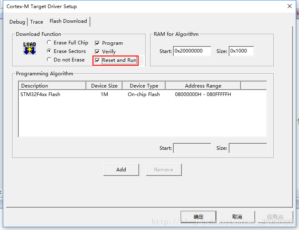This screenshot has width=299, height=230.
Task: Click the Device Type column header
Action: pyautogui.click(x=144, y=86)
